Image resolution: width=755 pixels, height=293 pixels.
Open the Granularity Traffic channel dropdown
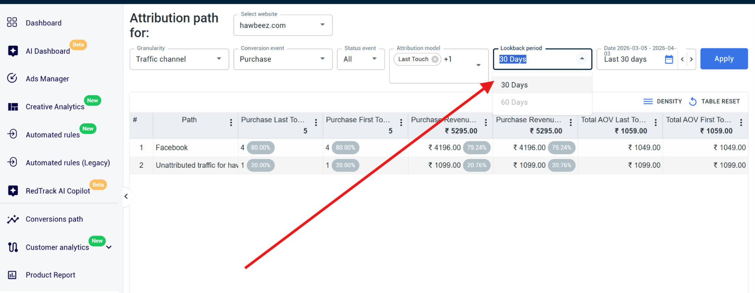[179, 59]
